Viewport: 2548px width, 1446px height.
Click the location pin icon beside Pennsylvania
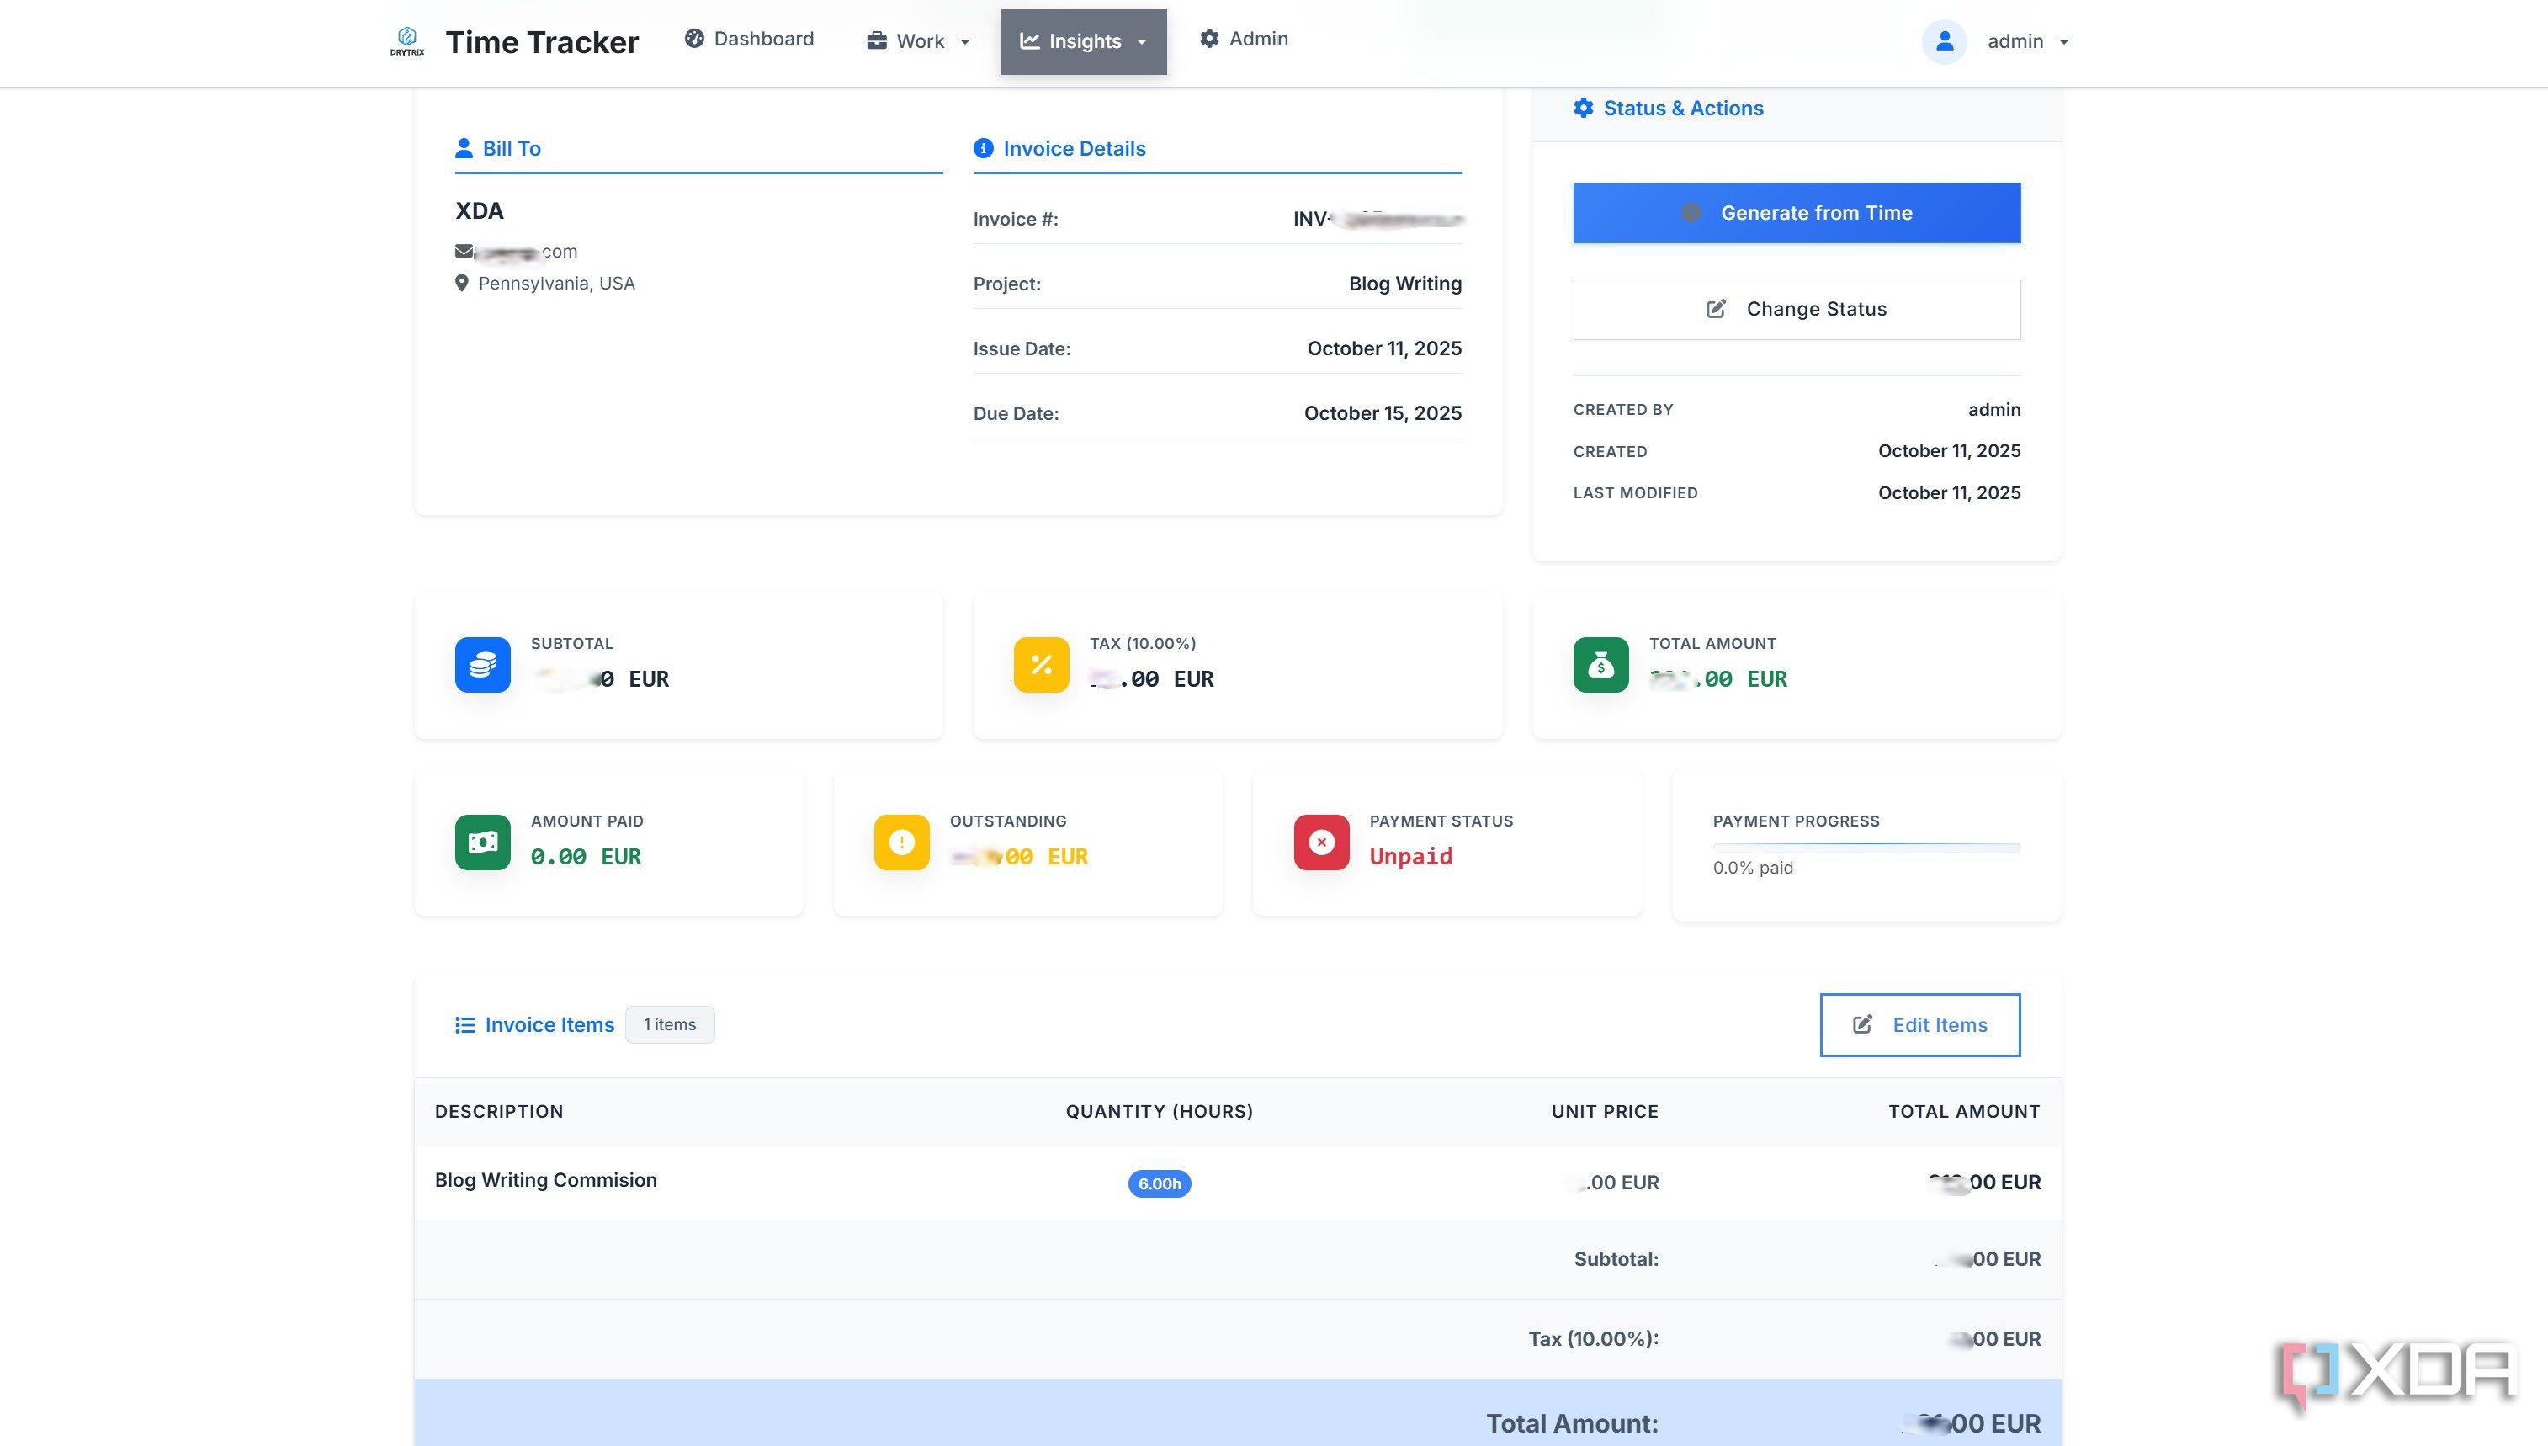[462, 283]
